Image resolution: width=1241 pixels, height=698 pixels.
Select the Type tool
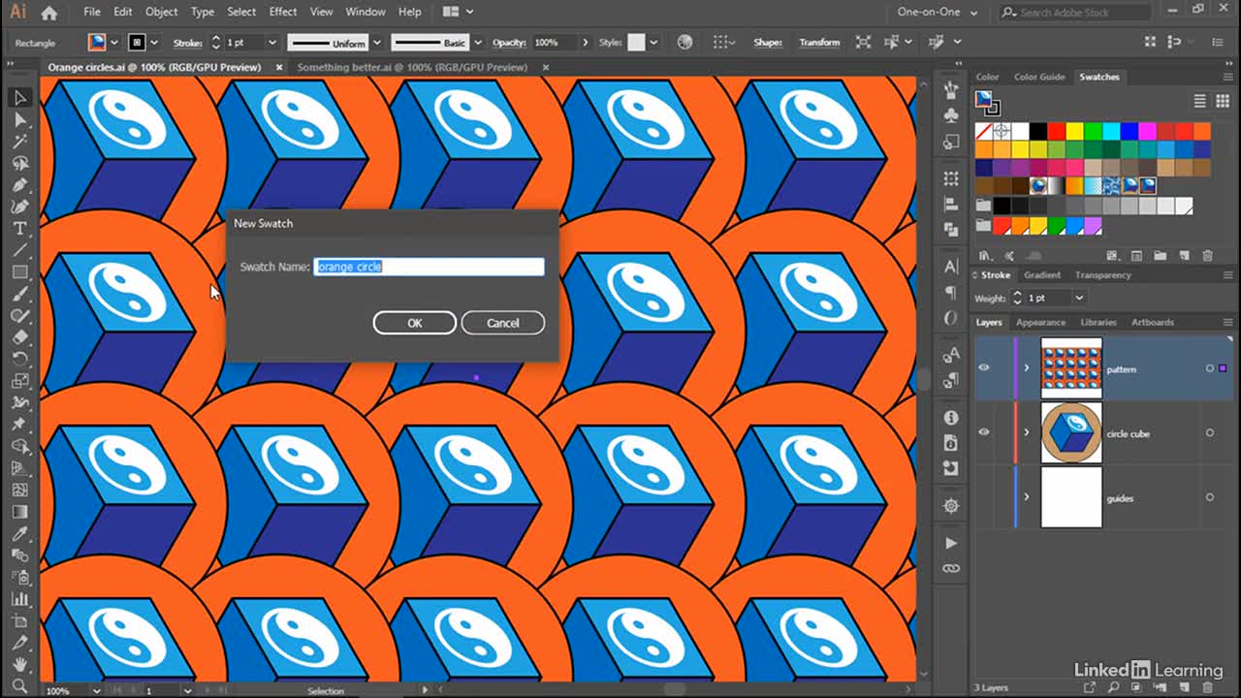[19, 229]
